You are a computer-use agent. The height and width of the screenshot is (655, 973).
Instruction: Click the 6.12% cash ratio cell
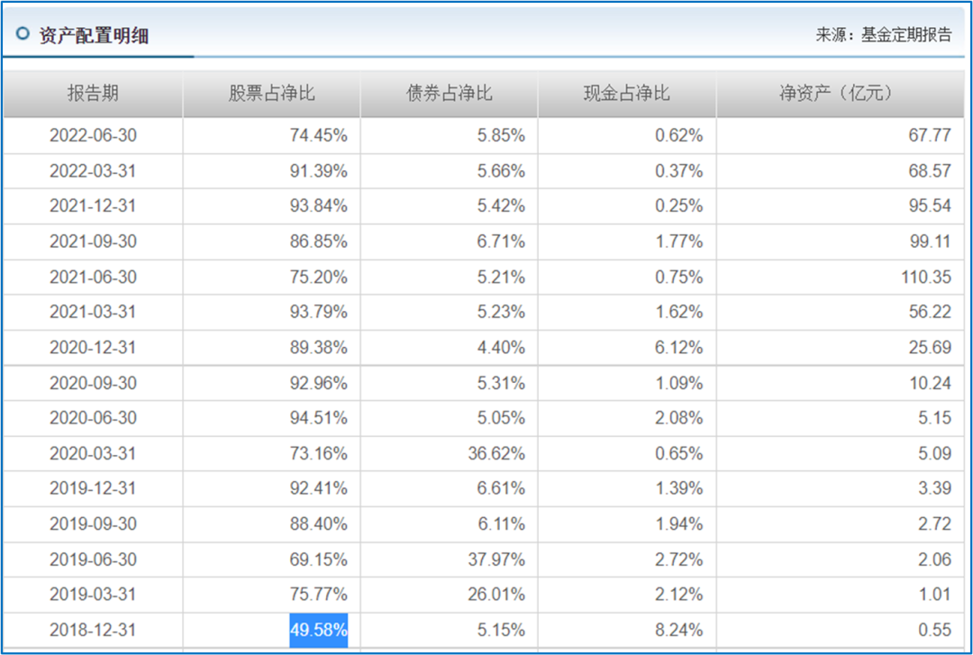click(679, 348)
